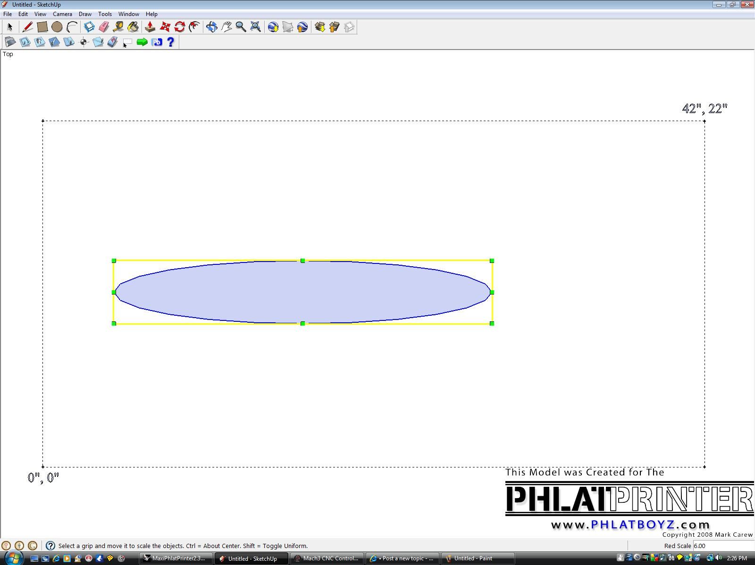The width and height of the screenshot is (755, 565).
Task: Select the Paint Bucket tool
Action: tap(133, 27)
